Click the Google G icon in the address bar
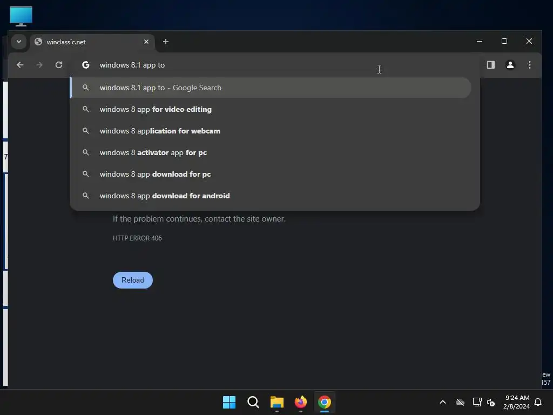 click(x=86, y=65)
